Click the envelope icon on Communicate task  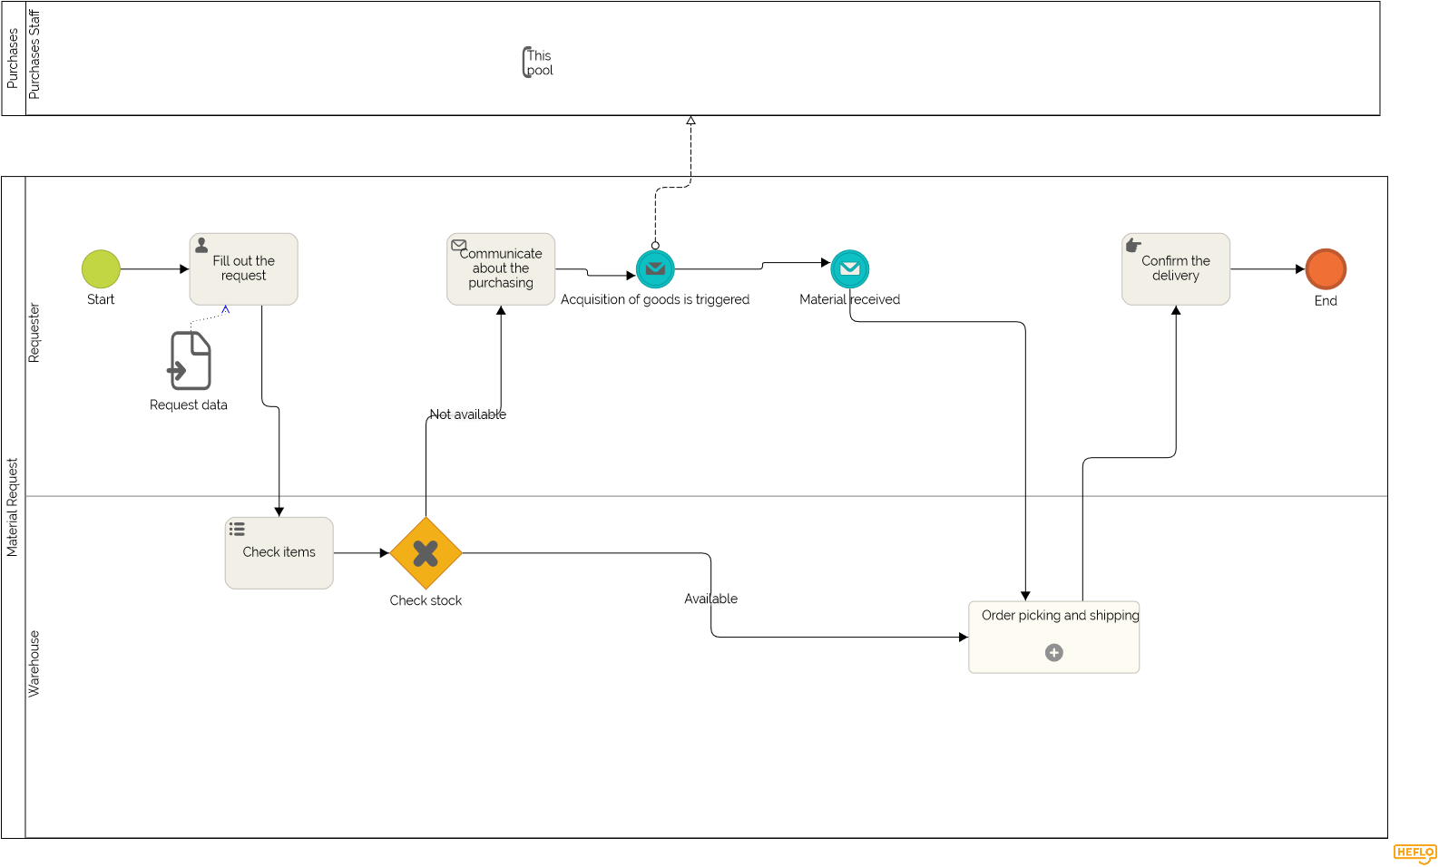[459, 245]
